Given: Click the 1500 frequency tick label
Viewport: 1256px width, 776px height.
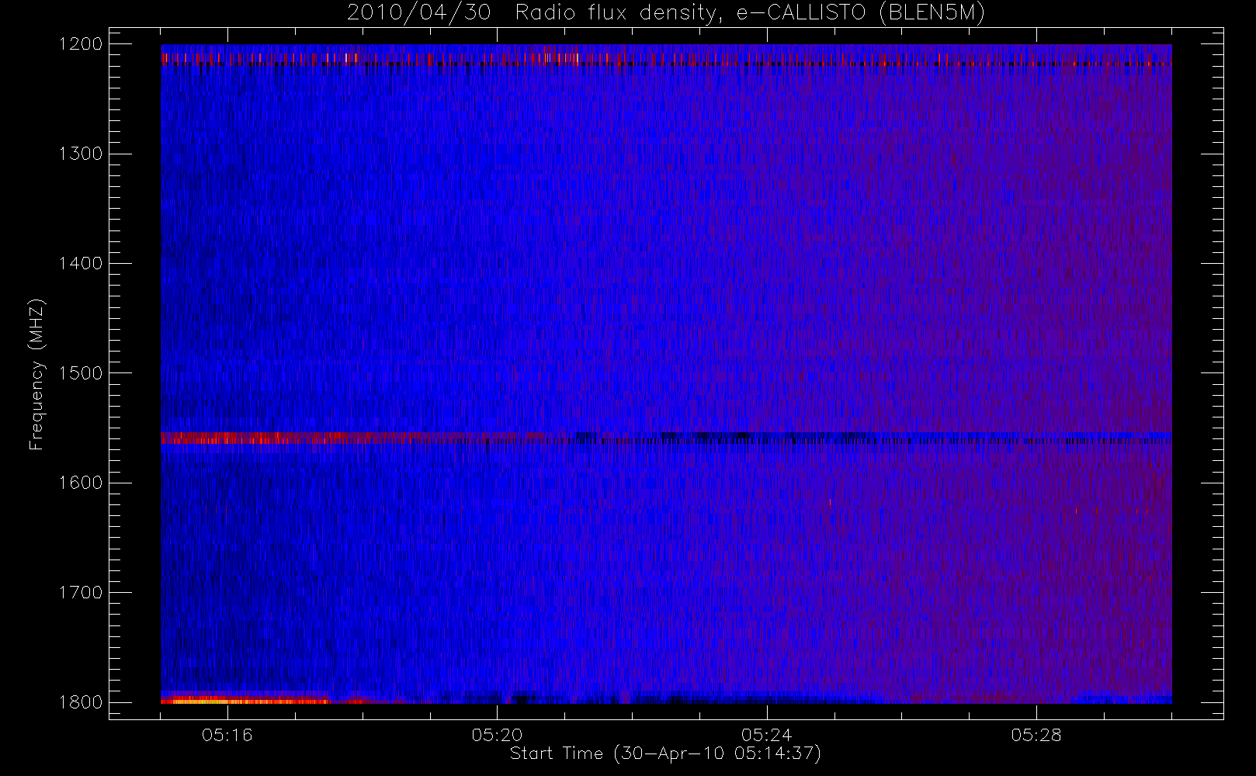Looking at the screenshot, I should coord(81,372).
